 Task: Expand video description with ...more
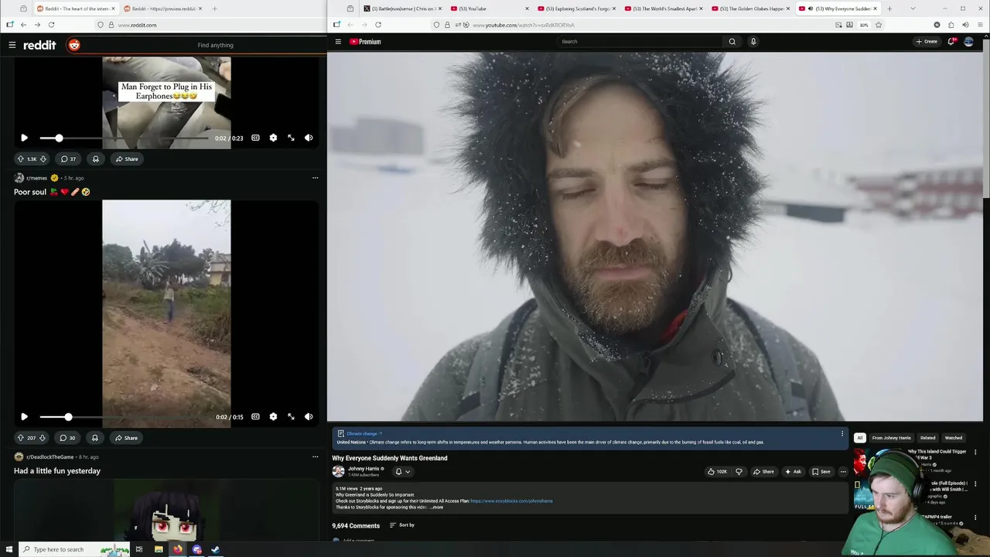437,507
